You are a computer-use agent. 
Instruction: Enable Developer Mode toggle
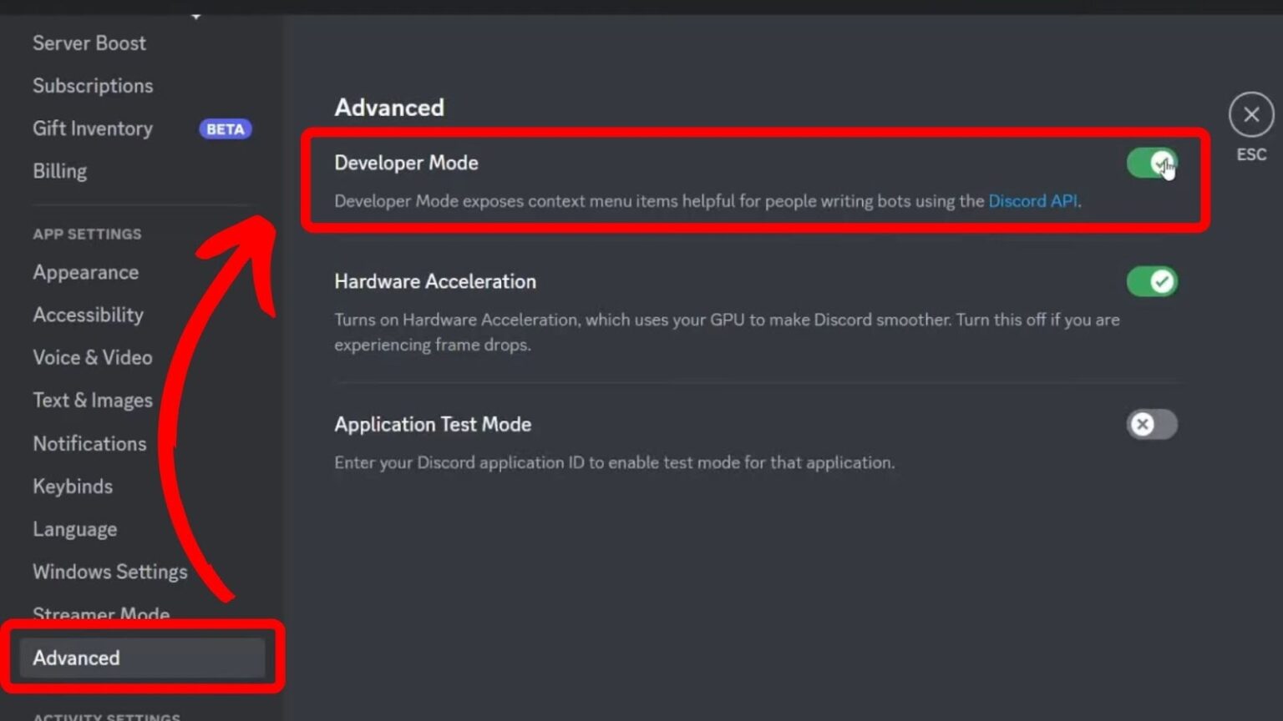[1153, 163]
